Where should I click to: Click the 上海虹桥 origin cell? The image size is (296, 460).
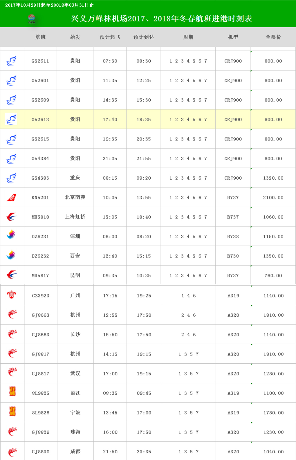coord(75,217)
